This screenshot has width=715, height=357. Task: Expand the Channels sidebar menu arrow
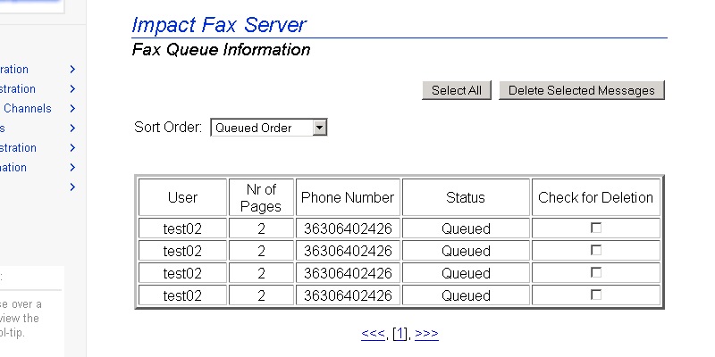(x=72, y=109)
